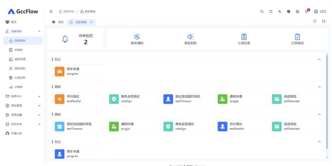Start 自选审批 card in upper 测试 section
Viewport: 332px width, 166px height.
pos(295,99)
